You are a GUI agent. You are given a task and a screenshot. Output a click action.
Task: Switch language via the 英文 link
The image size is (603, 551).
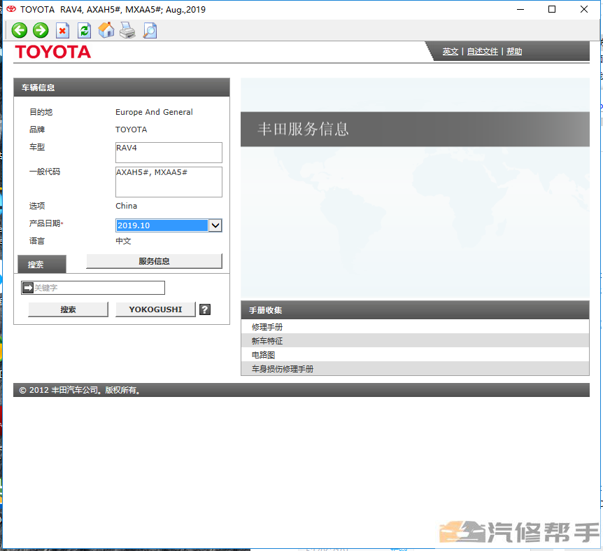tap(450, 51)
